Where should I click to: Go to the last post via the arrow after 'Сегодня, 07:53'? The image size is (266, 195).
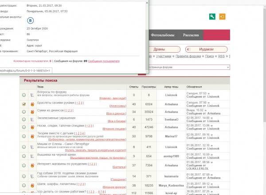coord(208,93)
